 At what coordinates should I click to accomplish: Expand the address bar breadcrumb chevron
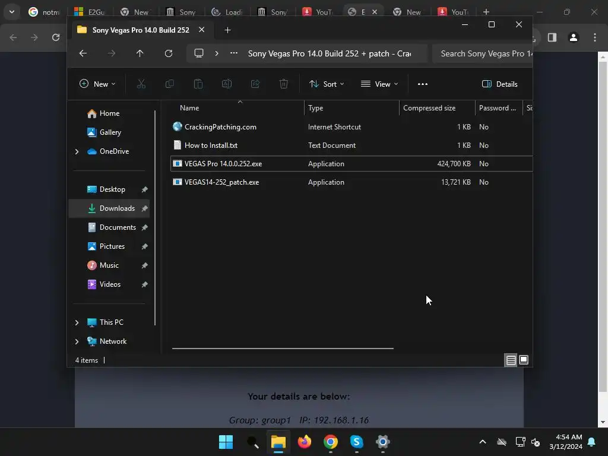217,53
